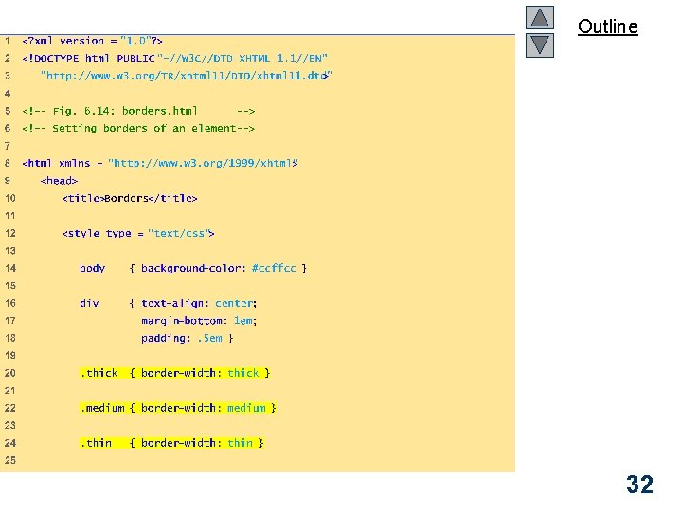Click slide page number 32
This screenshot has height=511, width=682.
coord(639,485)
